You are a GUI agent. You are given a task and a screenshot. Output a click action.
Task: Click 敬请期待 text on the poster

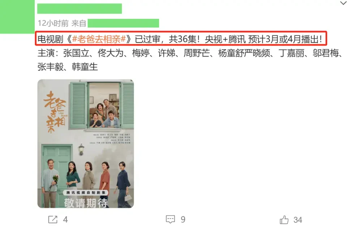(86, 203)
